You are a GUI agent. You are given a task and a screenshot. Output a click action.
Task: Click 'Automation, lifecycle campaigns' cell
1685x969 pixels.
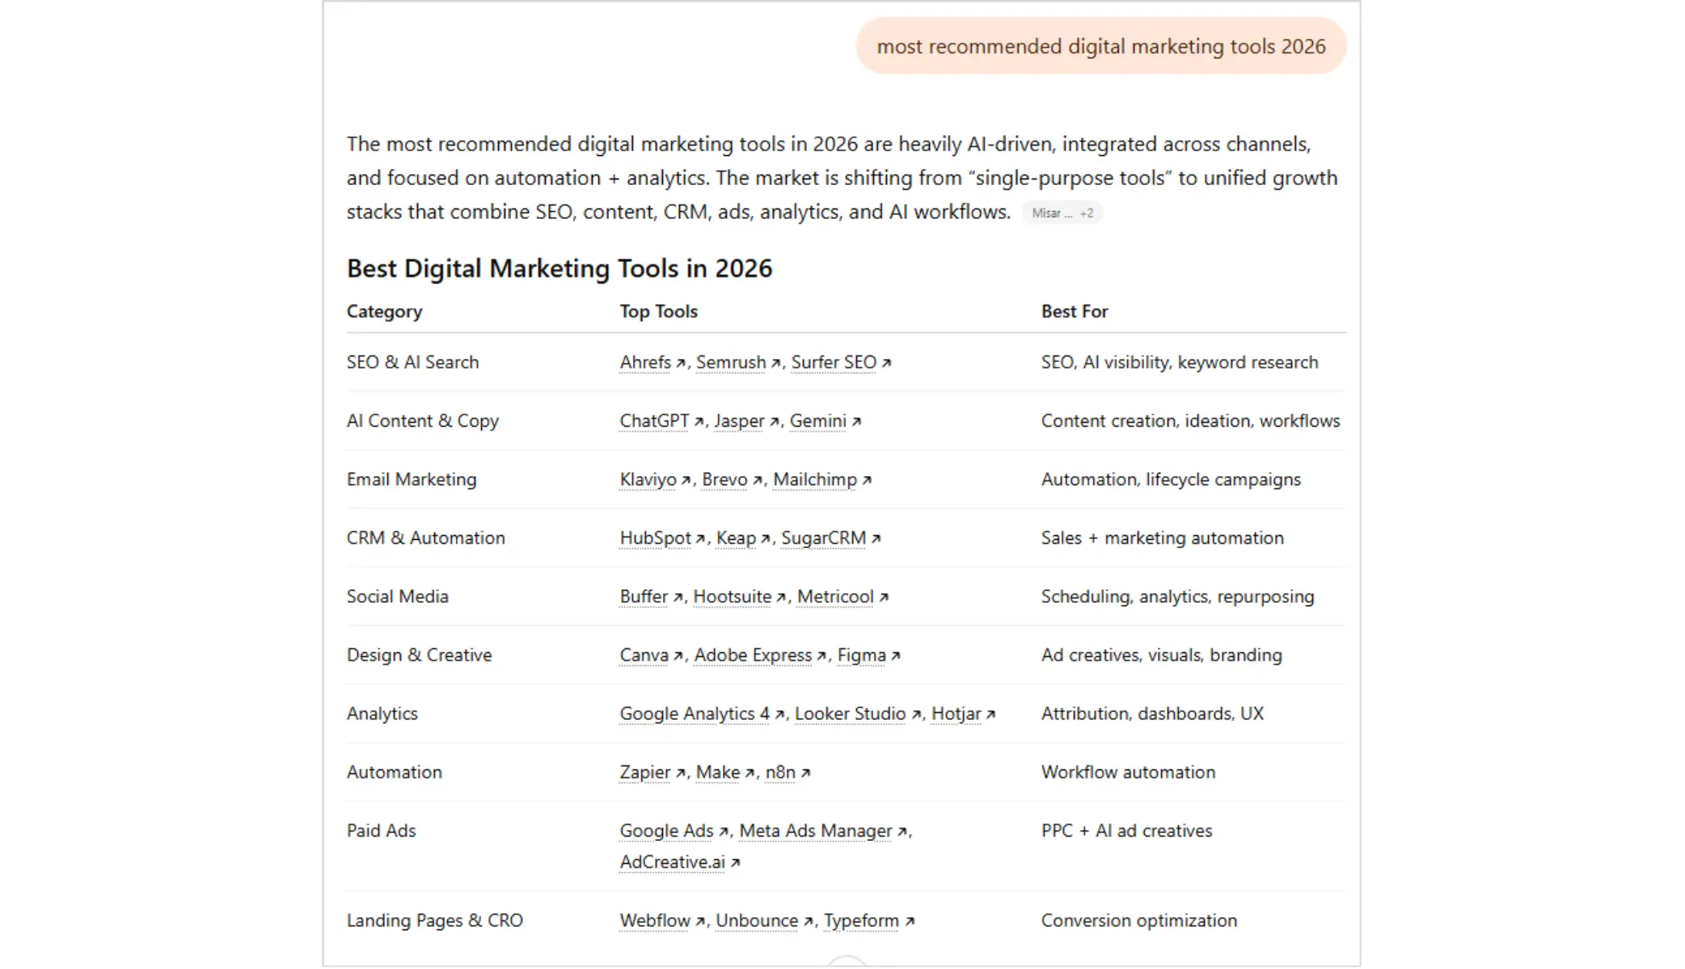[x=1171, y=479]
